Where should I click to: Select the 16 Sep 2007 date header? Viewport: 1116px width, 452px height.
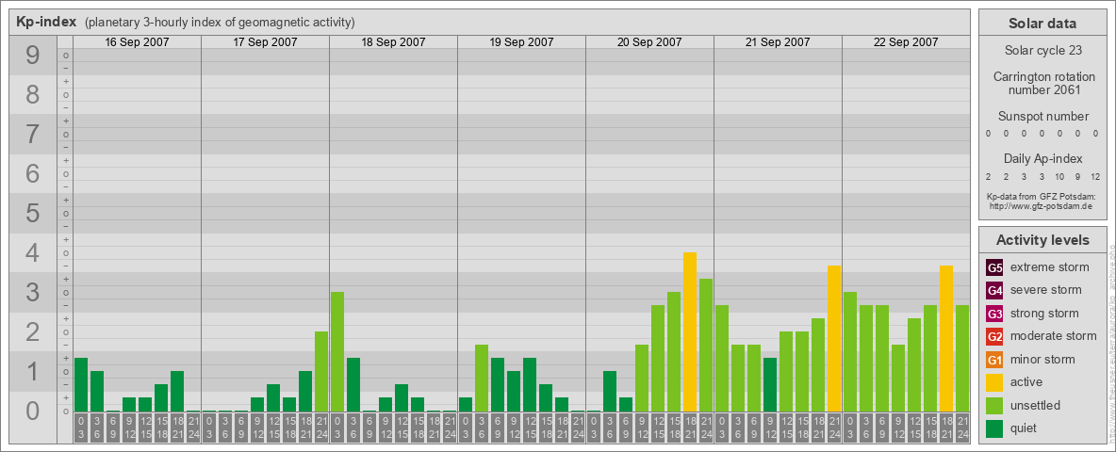(137, 42)
